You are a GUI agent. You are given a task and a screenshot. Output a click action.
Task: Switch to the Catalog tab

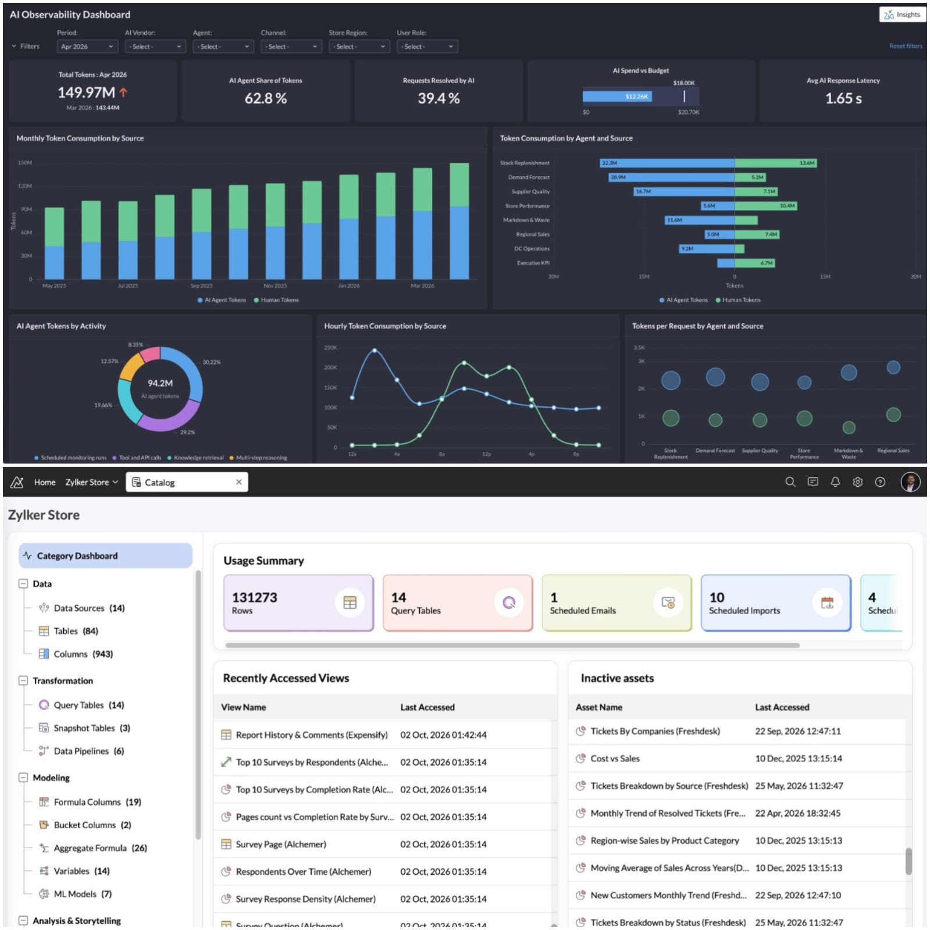pyautogui.click(x=187, y=482)
